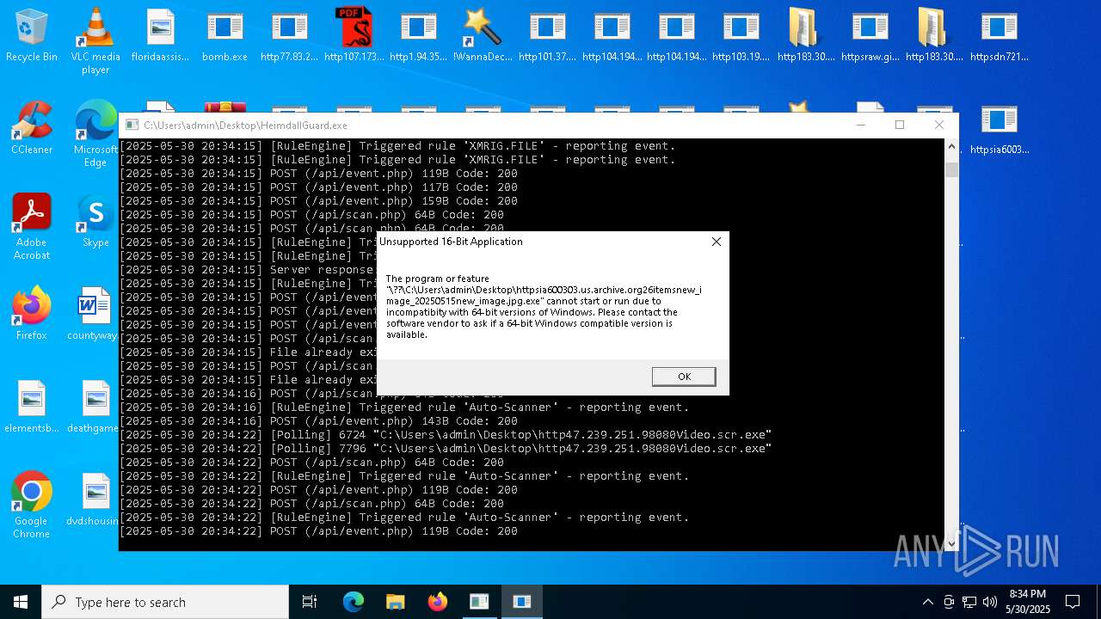Select the httpsdn721... desktop file
This screenshot has height=619, width=1101.
(999, 35)
